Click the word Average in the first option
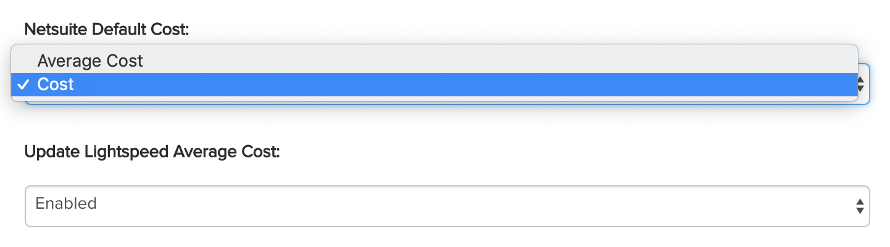The width and height of the screenshot is (890, 247). point(69,61)
